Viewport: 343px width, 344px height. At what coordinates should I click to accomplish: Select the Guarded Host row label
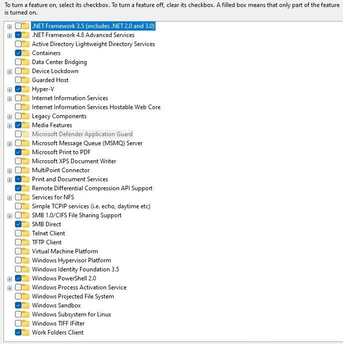tap(50, 80)
